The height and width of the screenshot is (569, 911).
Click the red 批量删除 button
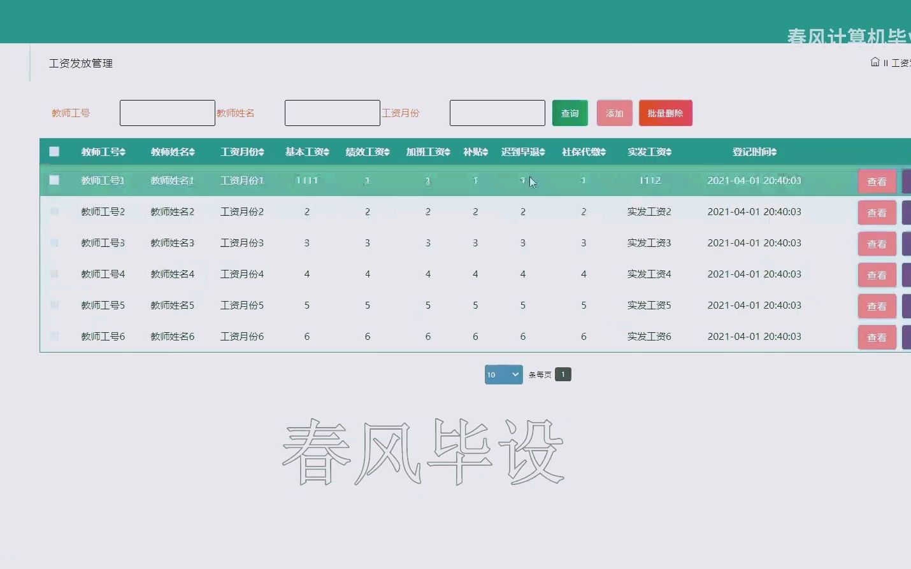click(665, 113)
